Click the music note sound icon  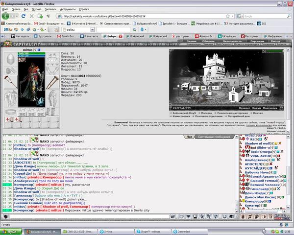(216, 216)
